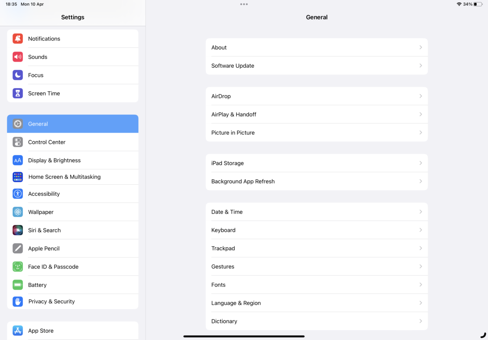Click the General gear icon
Image resolution: width=488 pixels, height=340 pixels.
click(x=17, y=123)
